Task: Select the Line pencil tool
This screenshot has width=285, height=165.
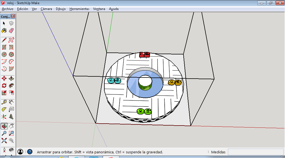Action: [4, 40]
